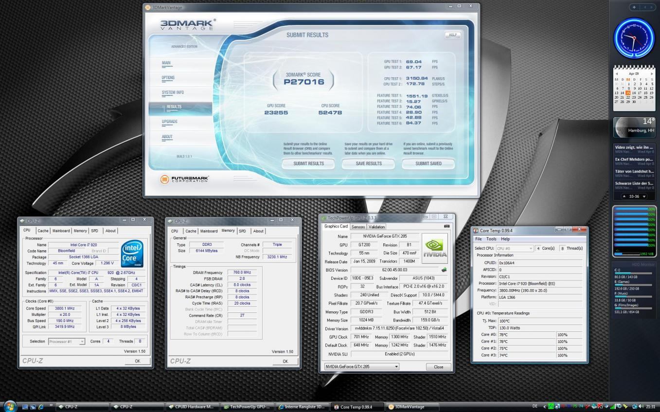Screen dimensions: 660x412
Task: Expand the quick launch overflow chevron
Action: [x=52, y=405]
